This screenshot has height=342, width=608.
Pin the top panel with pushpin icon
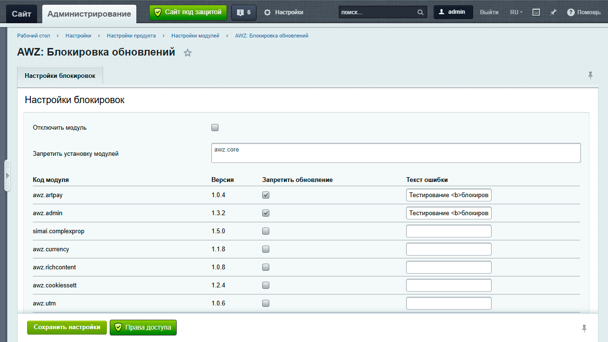tap(553, 12)
